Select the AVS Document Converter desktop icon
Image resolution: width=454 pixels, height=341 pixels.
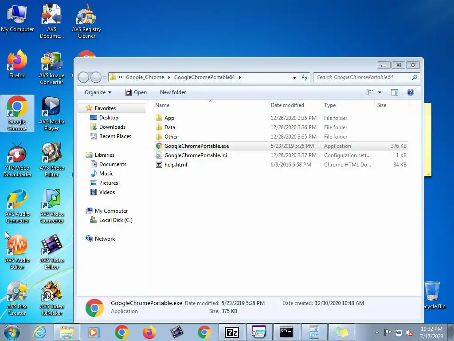(51, 21)
